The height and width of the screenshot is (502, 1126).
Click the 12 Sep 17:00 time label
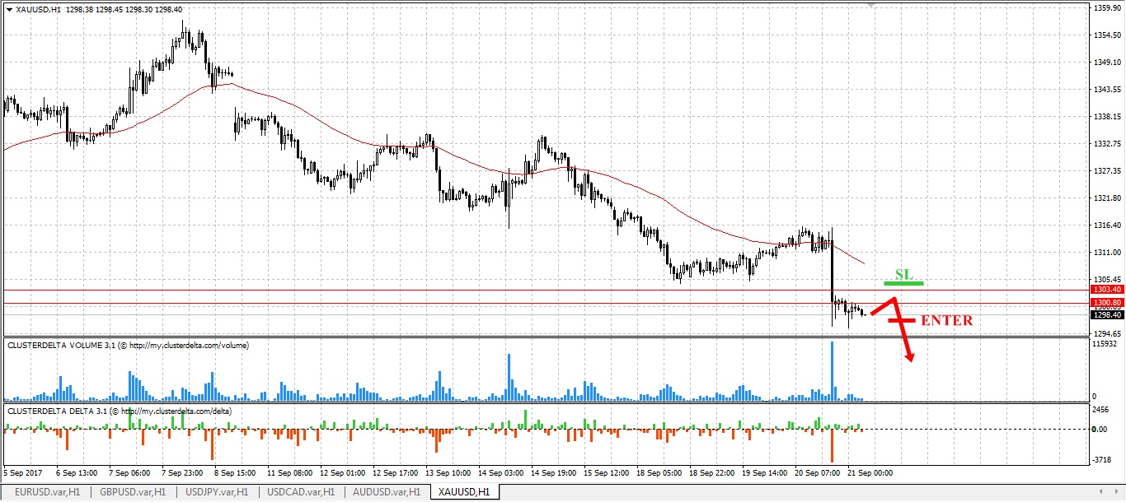396,473
